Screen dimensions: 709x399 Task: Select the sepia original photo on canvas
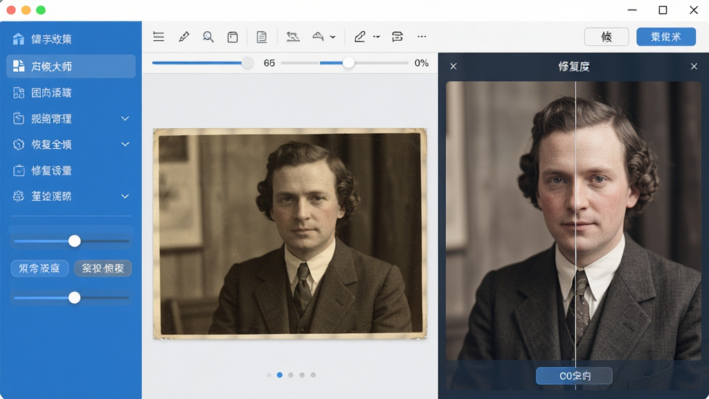tap(290, 233)
